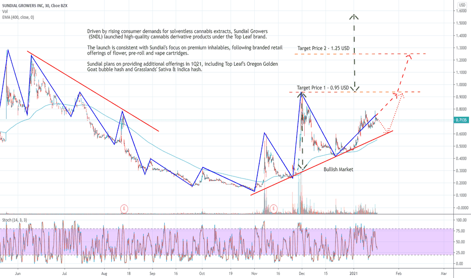The width and height of the screenshot is (471, 278).
Task: Click the 'Target Price 2 - 1.25 USD' label
Action: (x=323, y=49)
